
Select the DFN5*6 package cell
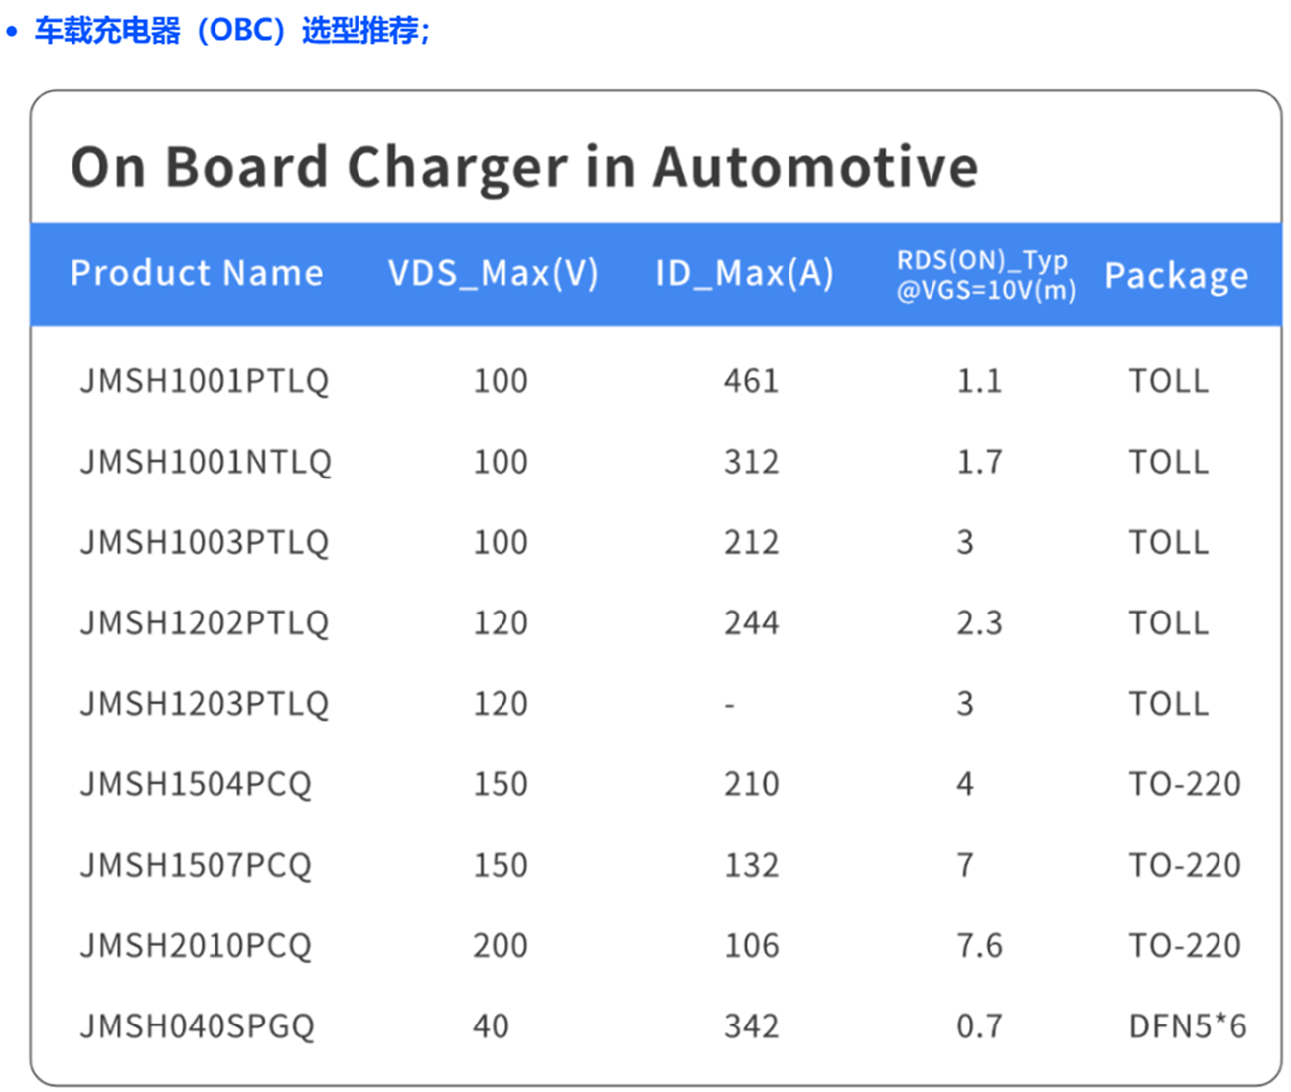tap(1187, 1025)
